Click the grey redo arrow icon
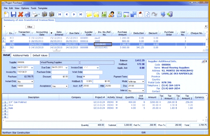Image resolution: width=210 pixels, height=136 pixels. coord(154,14)
